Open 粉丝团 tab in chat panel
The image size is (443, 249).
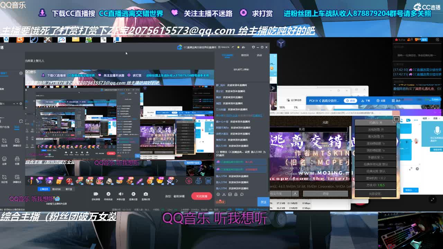coord(245,55)
